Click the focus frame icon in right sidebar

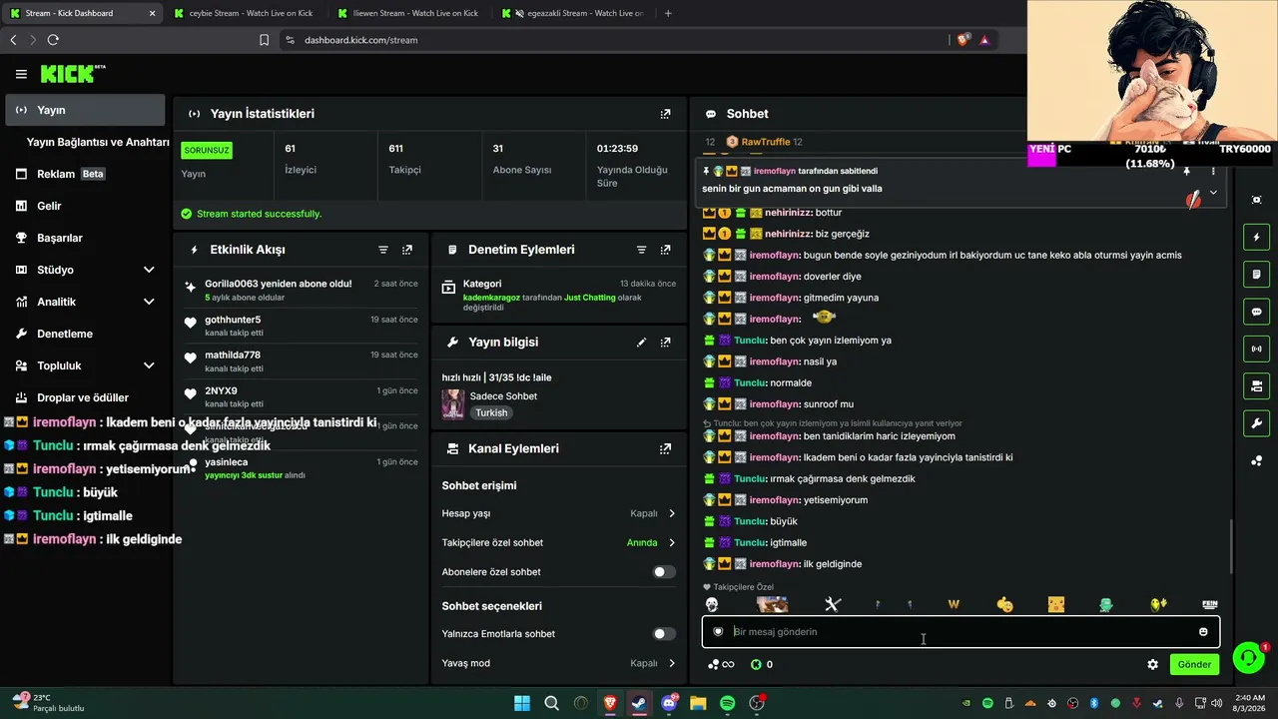[x=1257, y=200]
